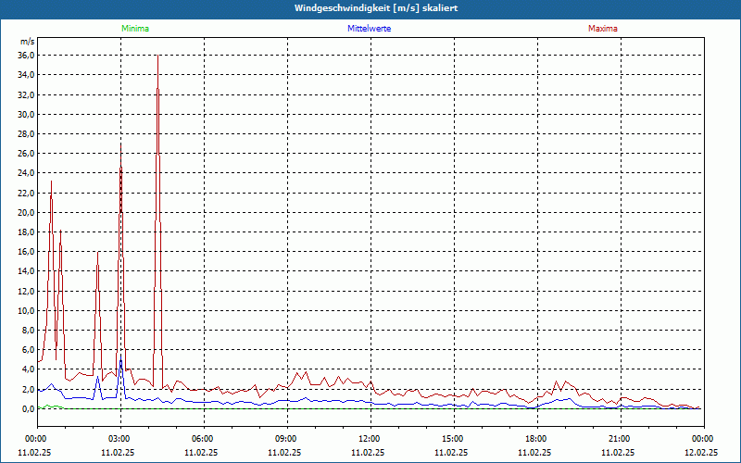Click the 2,0 y-axis value
This screenshot has height=463, width=741.
click(29, 389)
